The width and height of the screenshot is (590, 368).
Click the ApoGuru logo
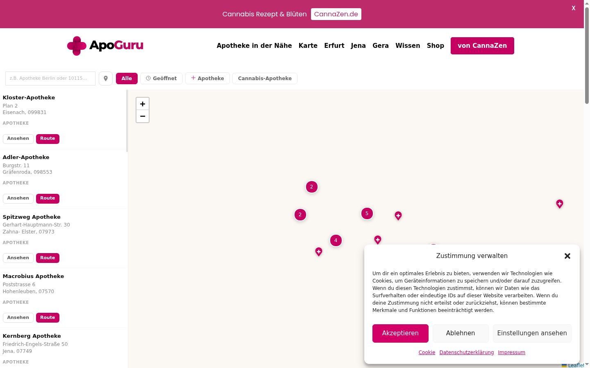click(105, 45)
